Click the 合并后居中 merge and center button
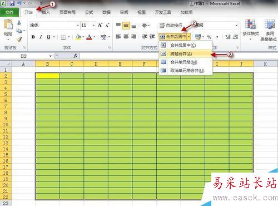 click(173, 37)
